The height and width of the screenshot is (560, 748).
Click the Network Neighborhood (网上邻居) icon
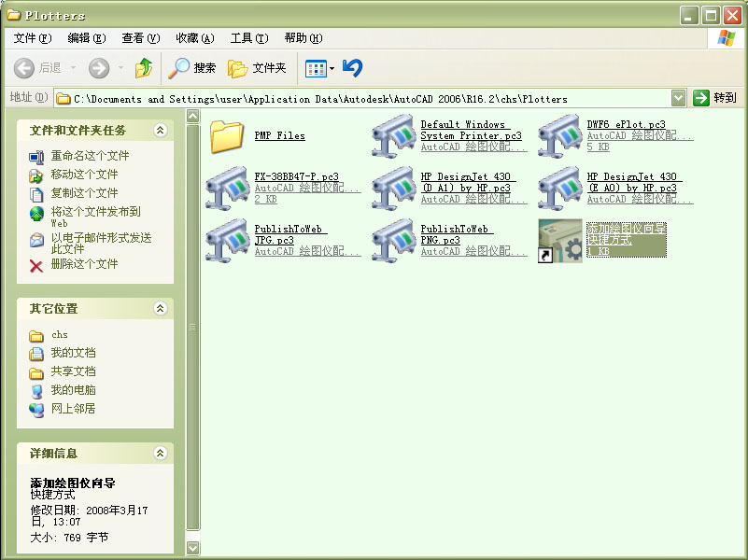click(x=36, y=410)
